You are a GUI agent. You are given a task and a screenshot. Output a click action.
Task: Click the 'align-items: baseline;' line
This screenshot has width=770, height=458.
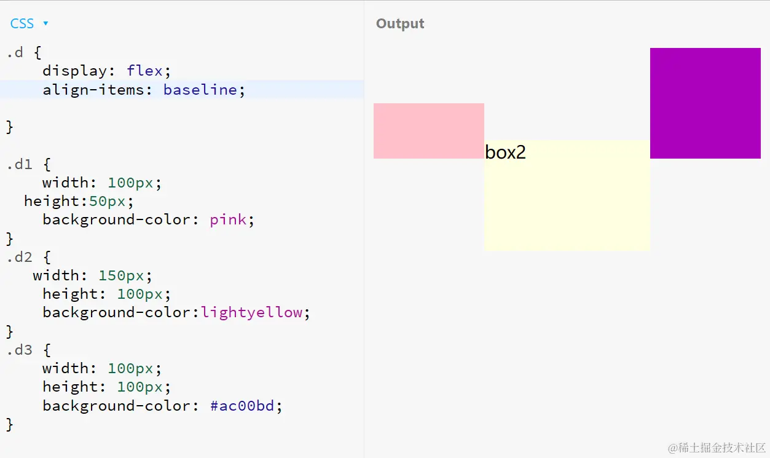click(x=144, y=90)
